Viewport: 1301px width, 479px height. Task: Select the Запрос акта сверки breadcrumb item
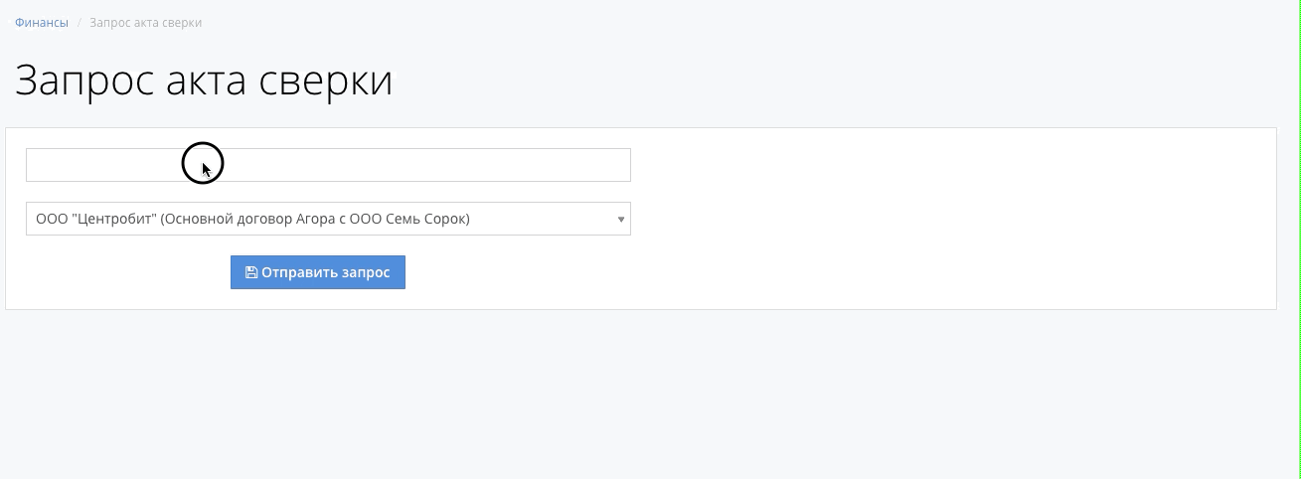(x=145, y=22)
